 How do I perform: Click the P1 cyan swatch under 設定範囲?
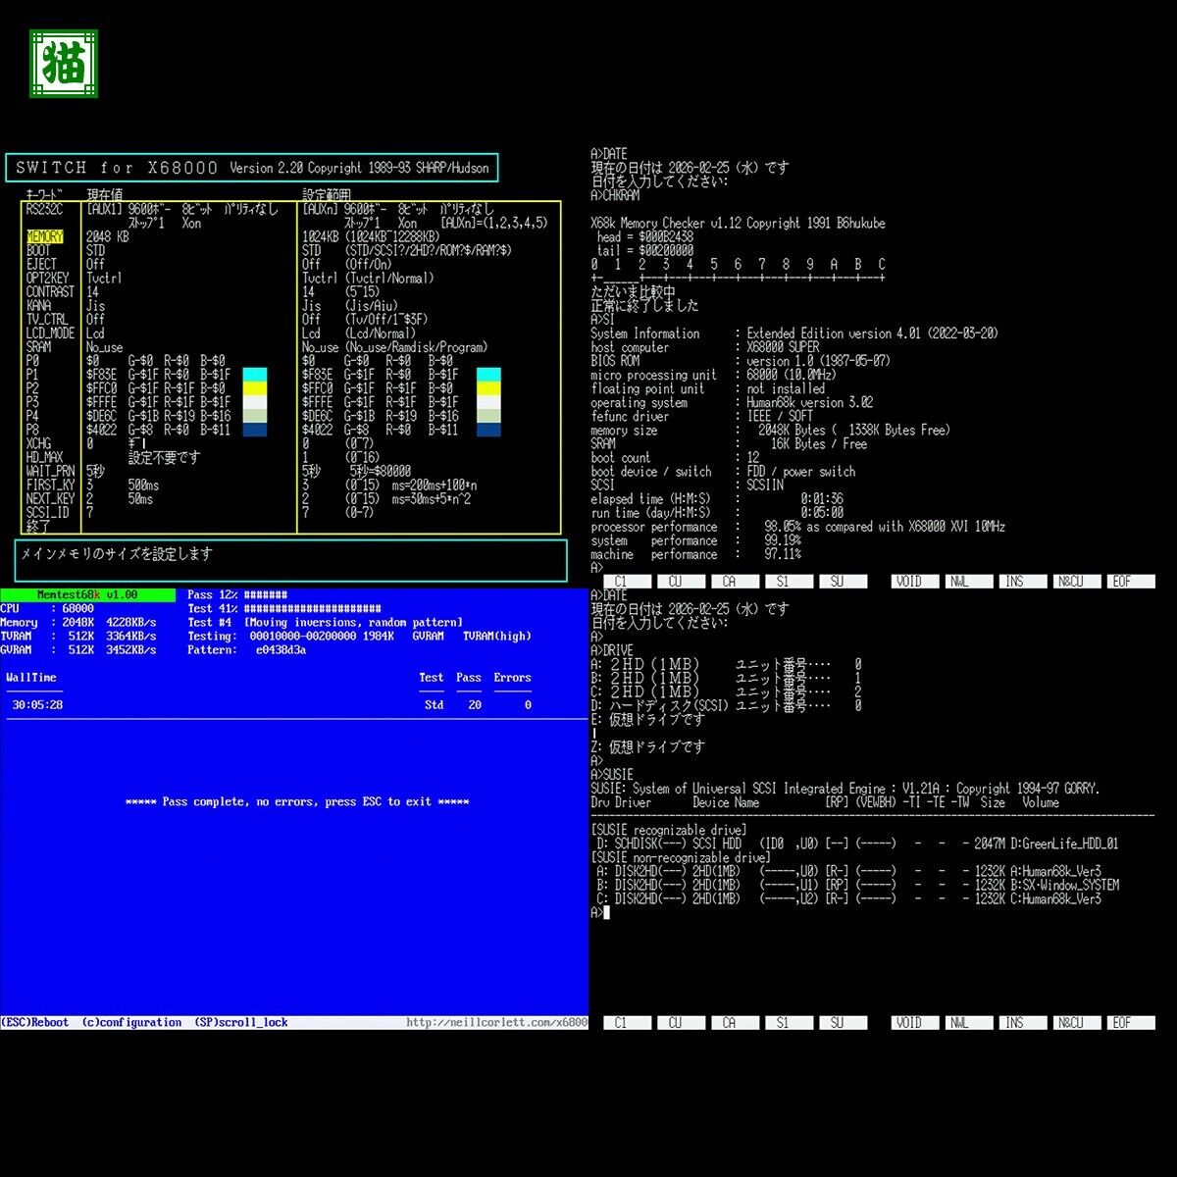(488, 374)
